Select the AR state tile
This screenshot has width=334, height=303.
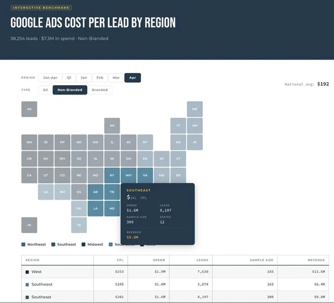tap(95, 192)
